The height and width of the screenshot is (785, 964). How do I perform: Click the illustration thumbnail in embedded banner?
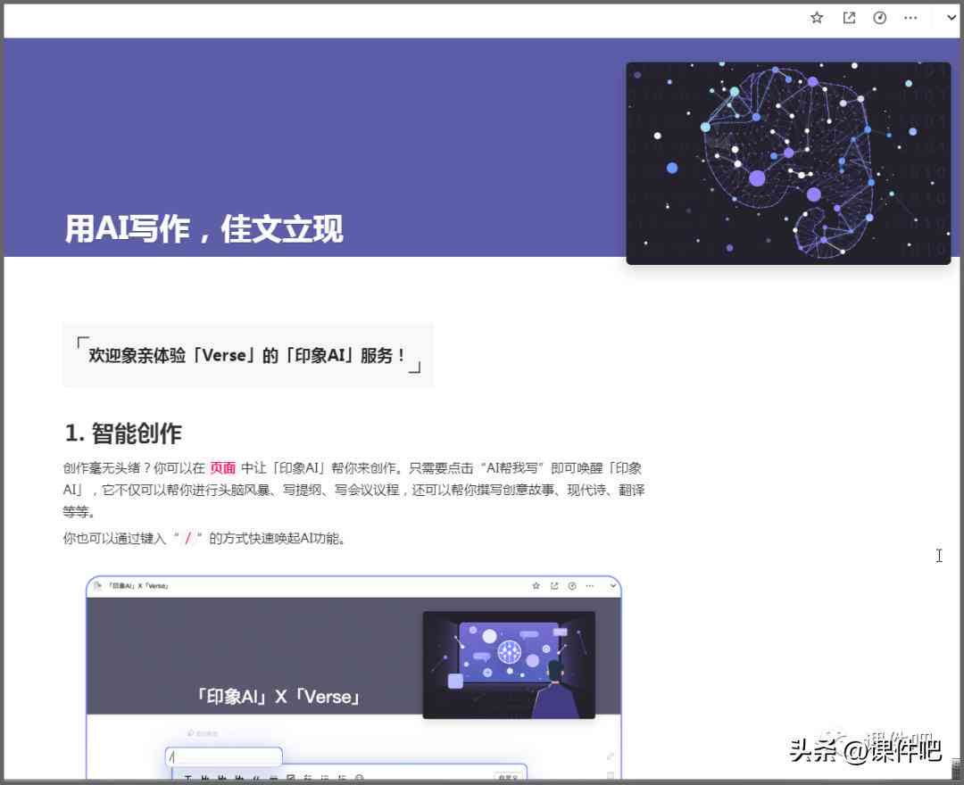click(509, 665)
